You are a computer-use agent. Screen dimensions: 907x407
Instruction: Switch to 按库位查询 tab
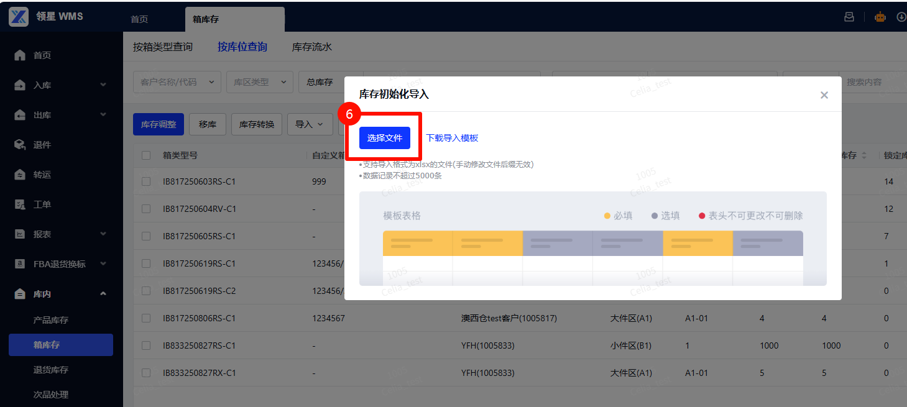click(x=242, y=47)
